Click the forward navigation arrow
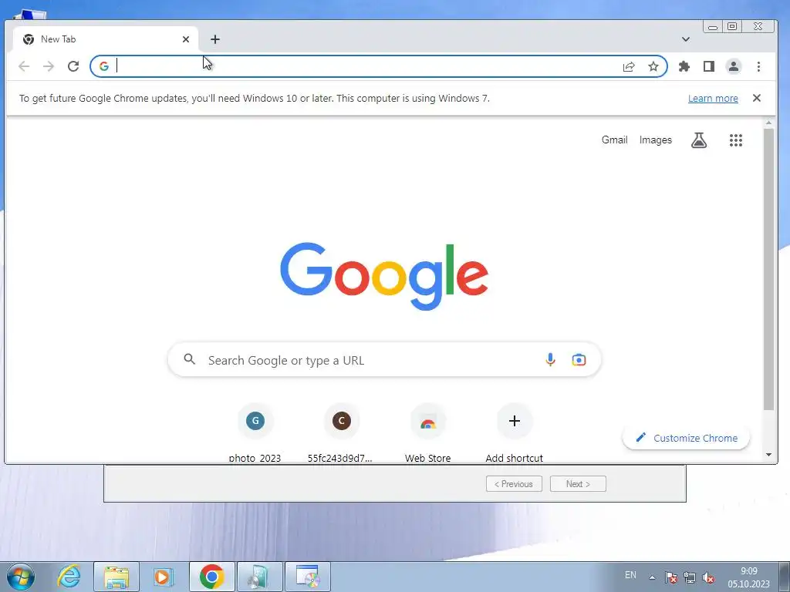 tap(49, 66)
